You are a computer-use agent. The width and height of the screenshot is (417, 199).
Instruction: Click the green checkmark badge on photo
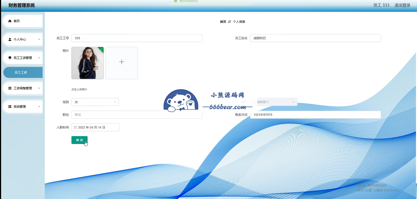coord(102,49)
